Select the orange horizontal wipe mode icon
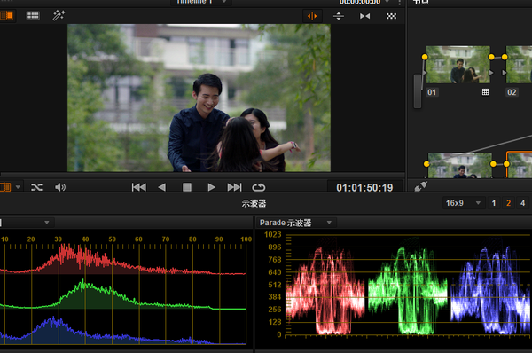The height and width of the screenshot is (353, 532). 312,16
